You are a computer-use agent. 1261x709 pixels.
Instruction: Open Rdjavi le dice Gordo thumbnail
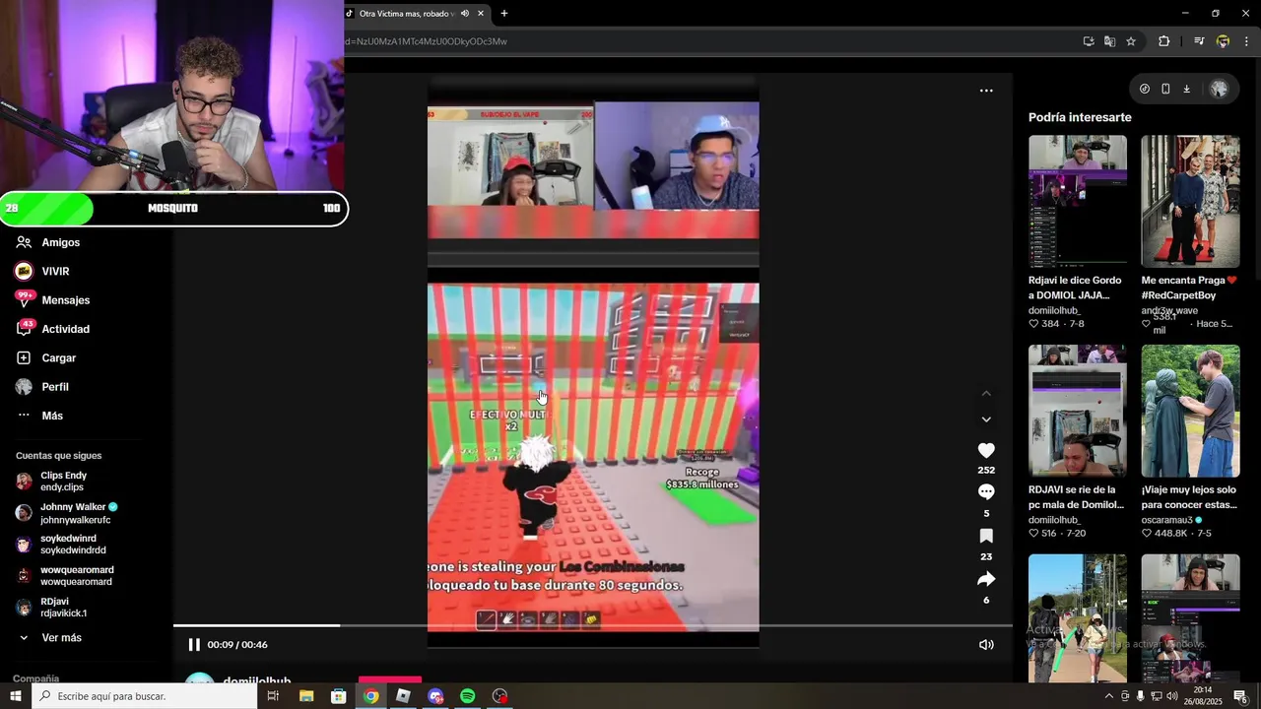[x=1077, y=201]
